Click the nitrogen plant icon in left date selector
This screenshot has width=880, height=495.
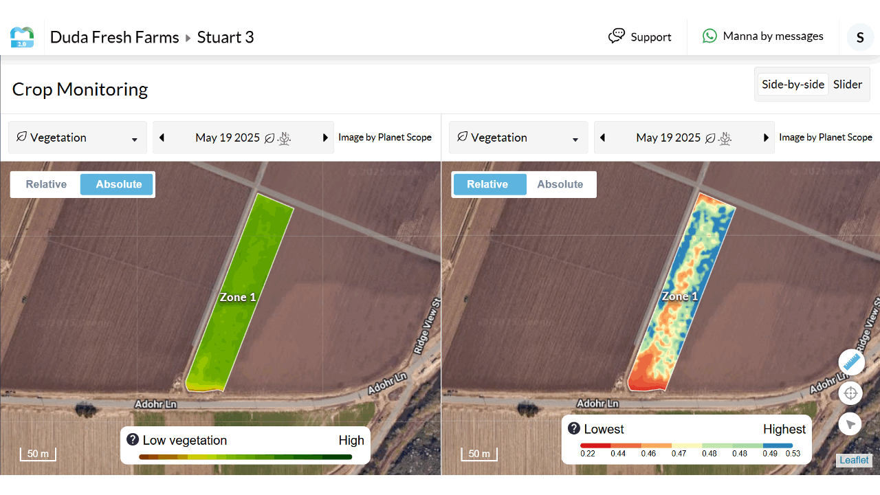(285, 137)
